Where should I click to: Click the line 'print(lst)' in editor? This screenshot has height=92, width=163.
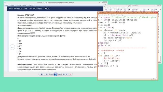(x=105, y=45)
